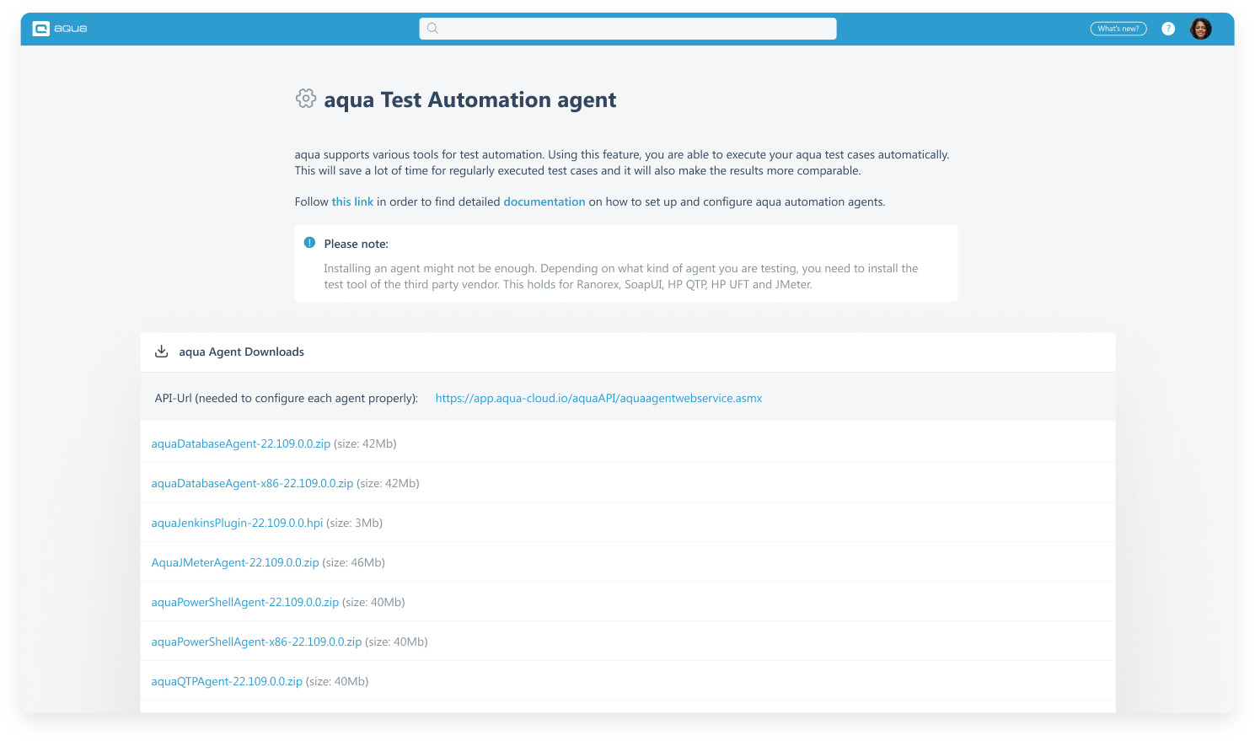Download the aquaJenkinsPlugin hpi file
The height and width of the screenshot is (741, 1255).
pos(236,522)
